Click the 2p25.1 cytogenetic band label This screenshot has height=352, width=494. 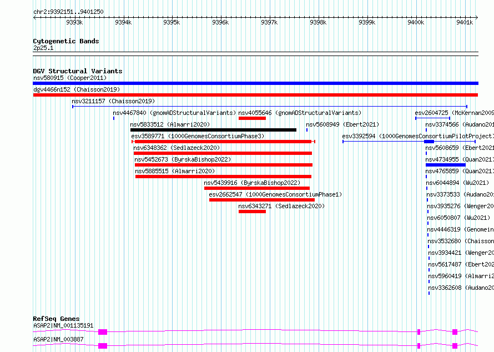(43, 48)
